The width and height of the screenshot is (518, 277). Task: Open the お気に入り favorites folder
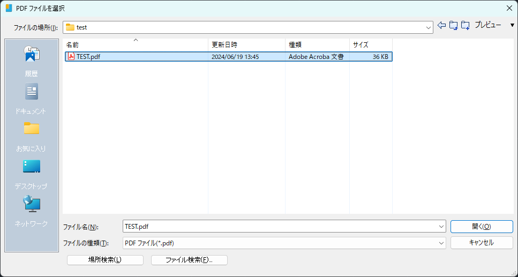click(32, 137)
